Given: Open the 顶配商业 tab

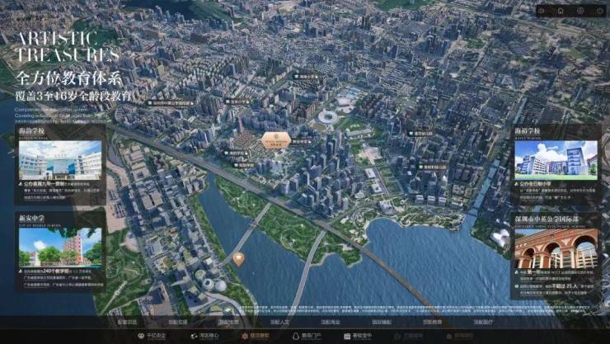Looking at the screenshot, I should [x=330, y=322].
